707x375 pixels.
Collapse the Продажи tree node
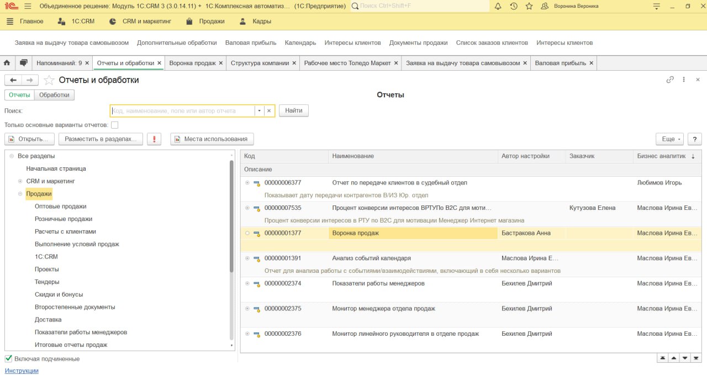click(20, 194)
